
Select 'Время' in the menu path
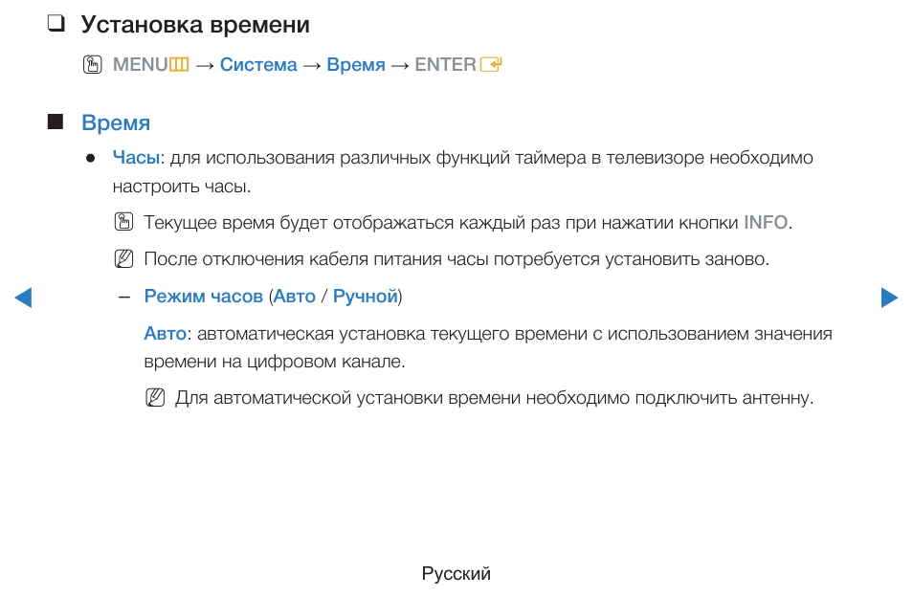coord(356,65)
